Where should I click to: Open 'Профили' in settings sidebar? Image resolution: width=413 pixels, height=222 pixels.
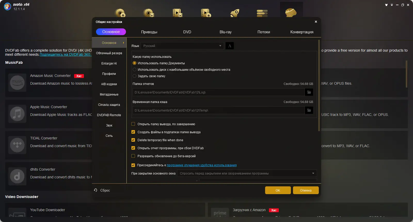pyautogui.click(x=109, y=74)
